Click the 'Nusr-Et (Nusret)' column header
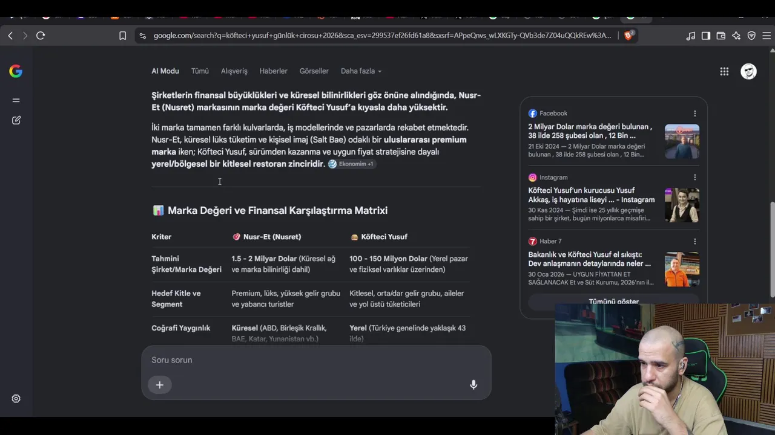 [x=267, y=237]
